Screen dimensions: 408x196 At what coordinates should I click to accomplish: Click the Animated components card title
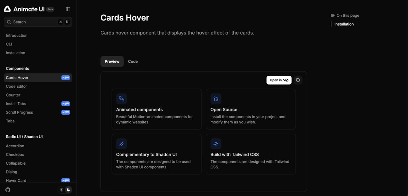[140, 110]
